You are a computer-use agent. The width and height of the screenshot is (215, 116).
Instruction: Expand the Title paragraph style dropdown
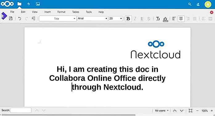coord(74,18)
